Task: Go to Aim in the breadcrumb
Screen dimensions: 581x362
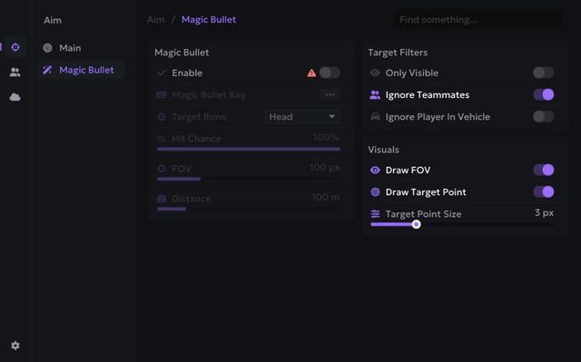Action: (x=155, y=20)
